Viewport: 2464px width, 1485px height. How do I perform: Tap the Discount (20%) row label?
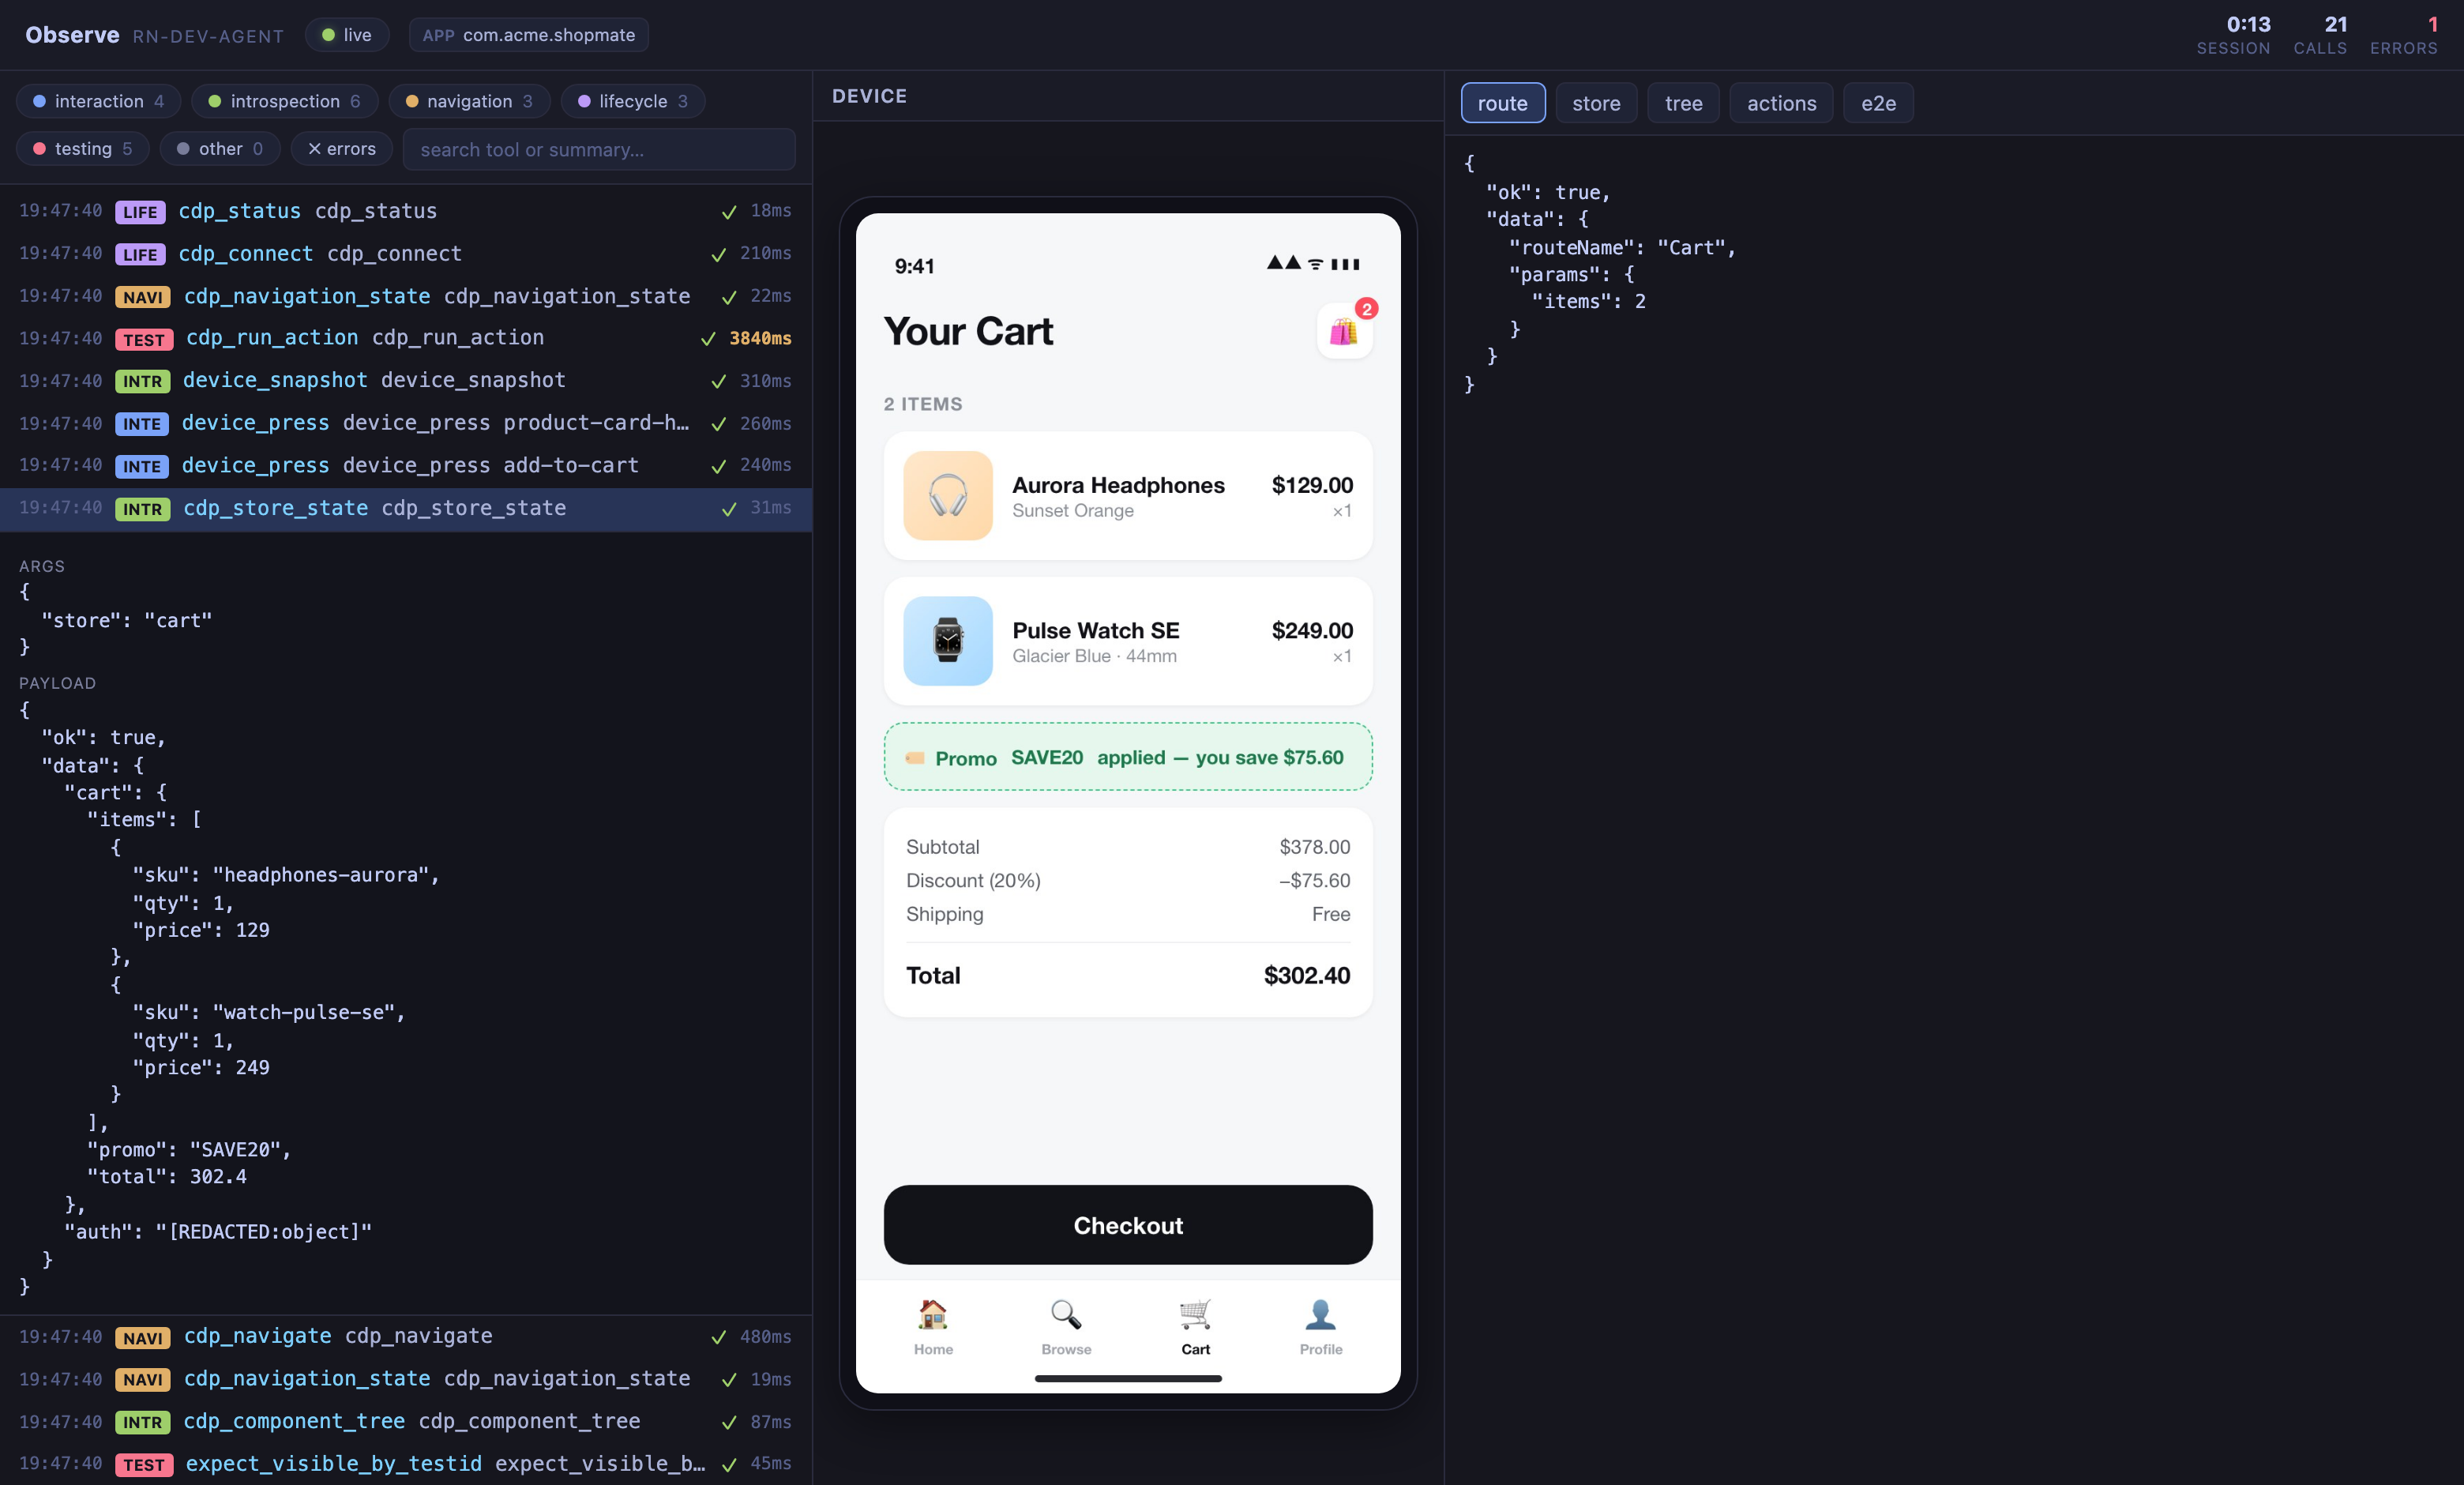click(973, 881)
